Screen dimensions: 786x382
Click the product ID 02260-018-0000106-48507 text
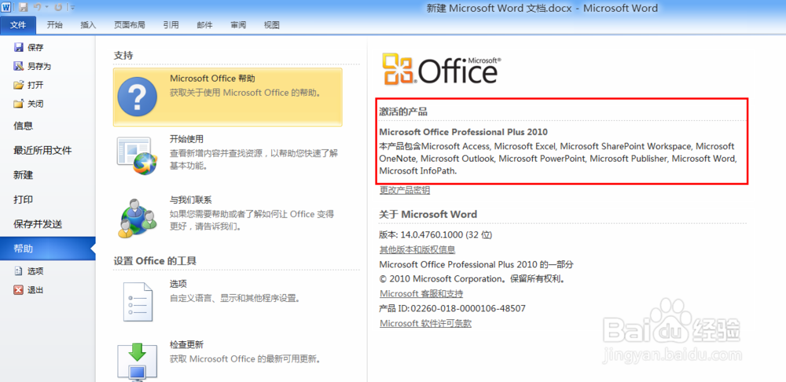point(468,308)
